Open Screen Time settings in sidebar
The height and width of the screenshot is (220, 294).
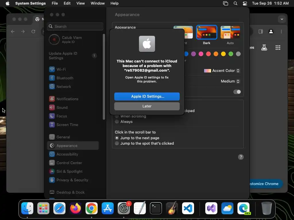click(73, 125)
